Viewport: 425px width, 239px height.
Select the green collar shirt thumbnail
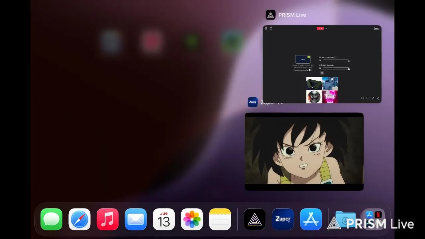[314, 84]
